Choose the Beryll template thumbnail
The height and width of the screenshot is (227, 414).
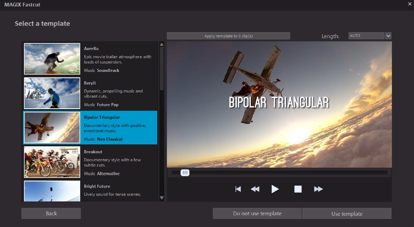pyautogui.click(x=52, y=93)
